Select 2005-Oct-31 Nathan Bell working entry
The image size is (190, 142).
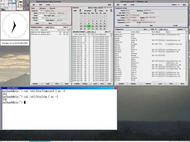click(50, 33)
